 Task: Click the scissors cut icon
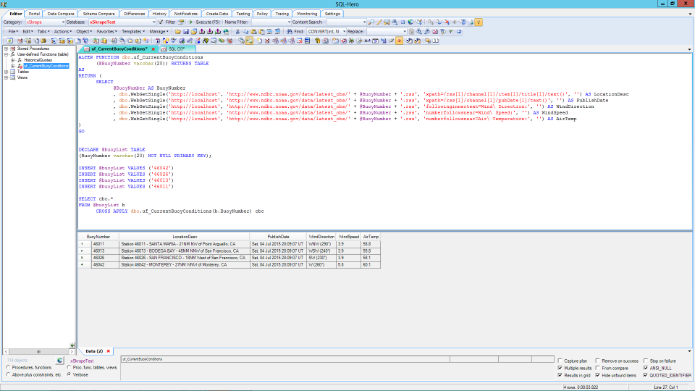point(237,31)
